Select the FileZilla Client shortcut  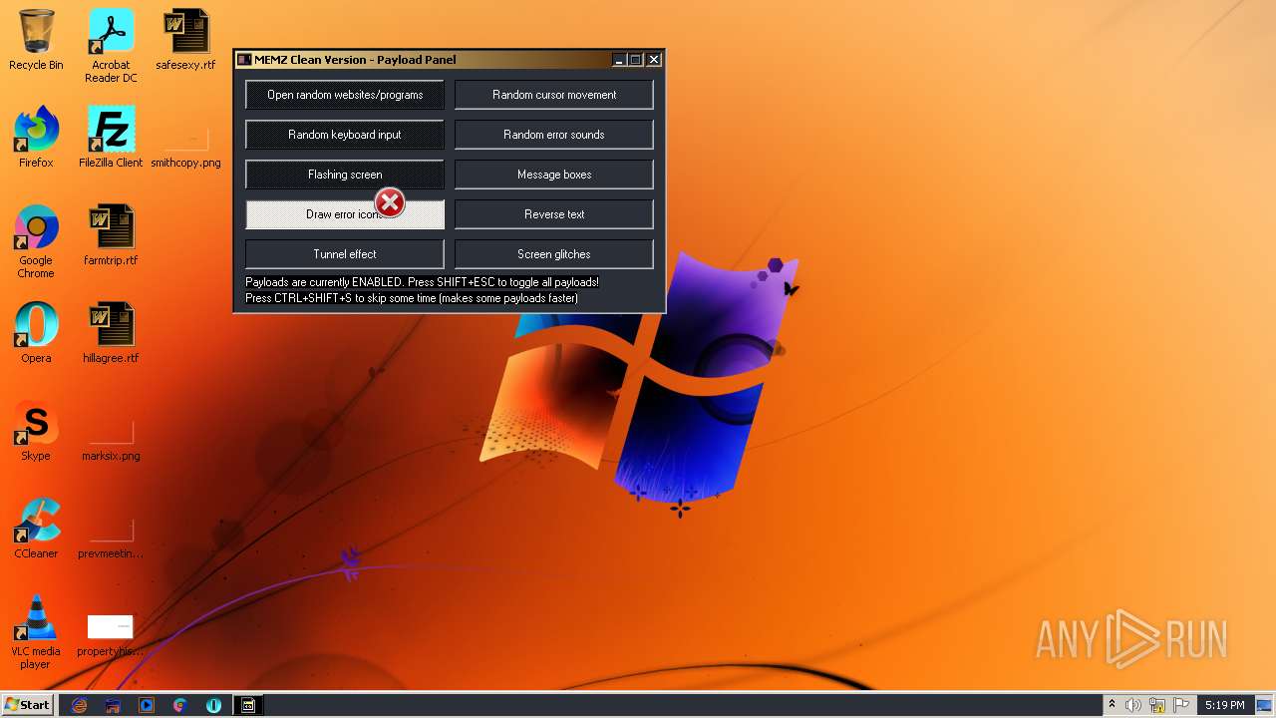point(111,138)
